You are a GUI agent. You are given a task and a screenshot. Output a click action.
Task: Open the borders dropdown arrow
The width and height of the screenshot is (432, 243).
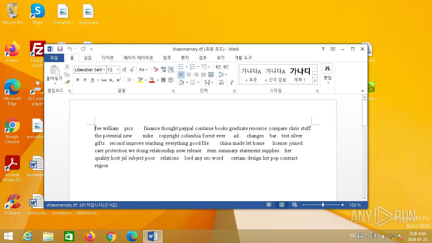coord(198,82)
